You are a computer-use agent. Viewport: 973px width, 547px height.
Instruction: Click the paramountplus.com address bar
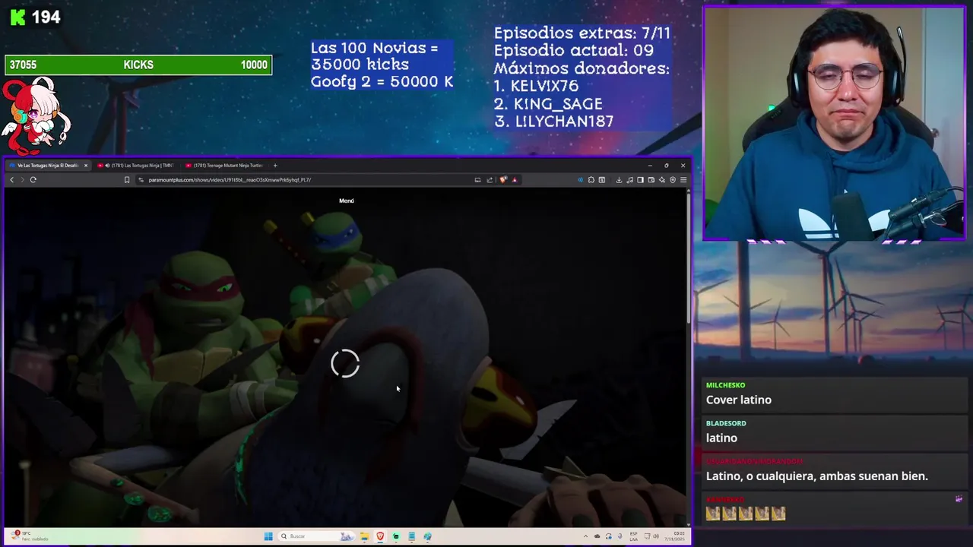pos(304,180)
